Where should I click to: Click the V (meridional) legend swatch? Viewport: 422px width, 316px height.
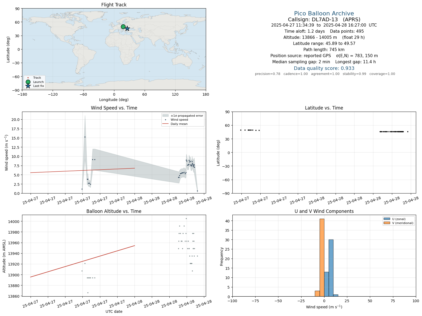tap(387, 223)
